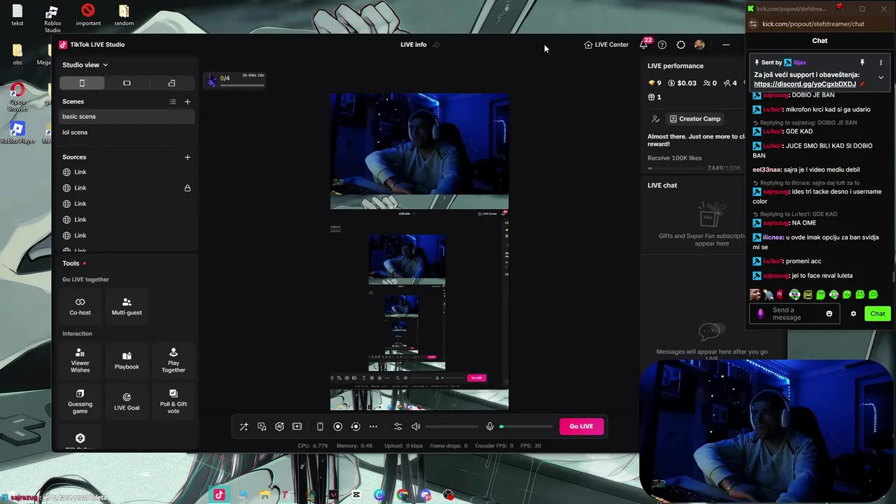
Task: Open Creator Camp
Action: (x=694, y=119)
